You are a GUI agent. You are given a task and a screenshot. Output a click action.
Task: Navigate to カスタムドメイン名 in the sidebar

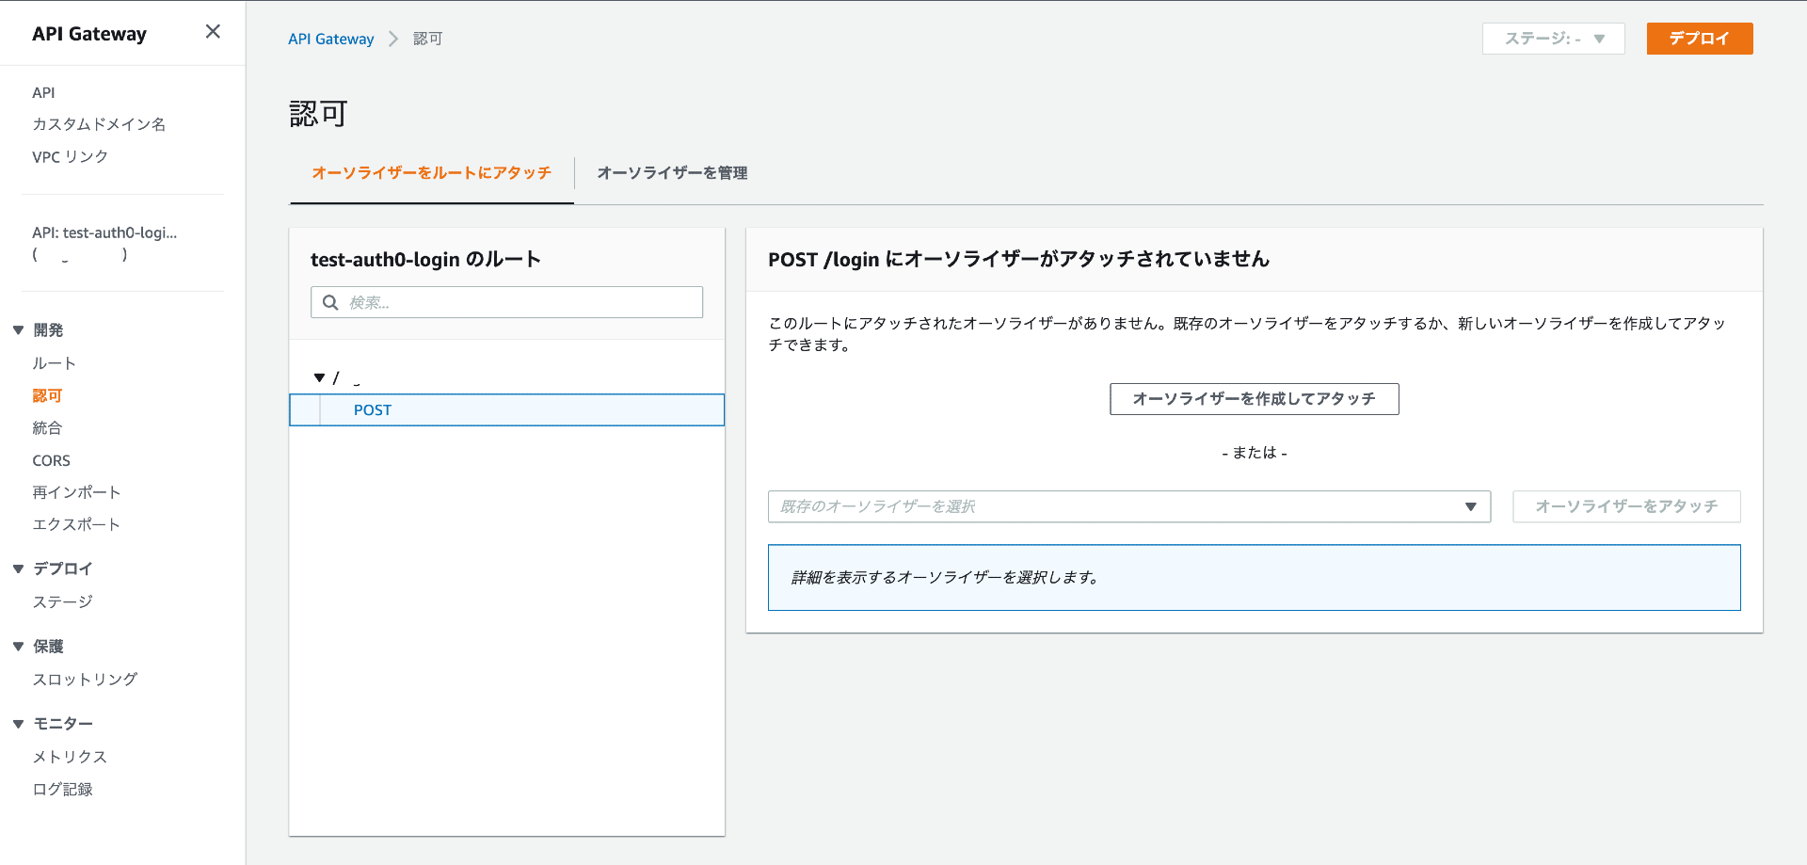[x=99, y=123]
